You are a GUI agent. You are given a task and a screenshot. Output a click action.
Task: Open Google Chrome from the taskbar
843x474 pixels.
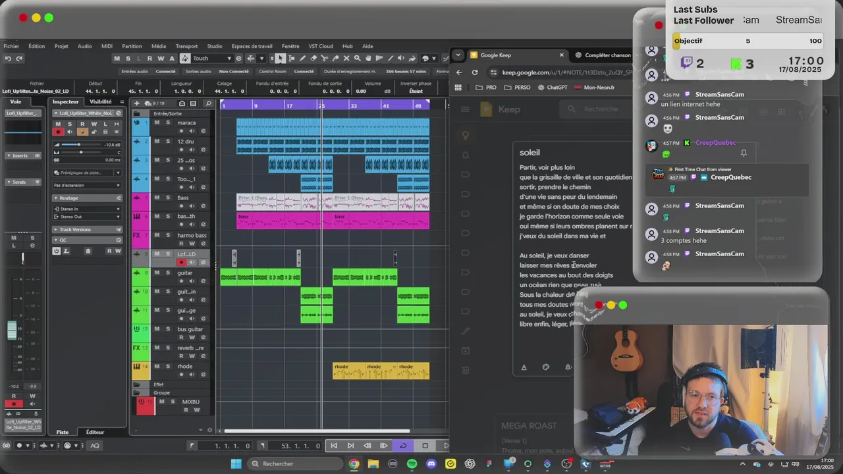[354, 463]
